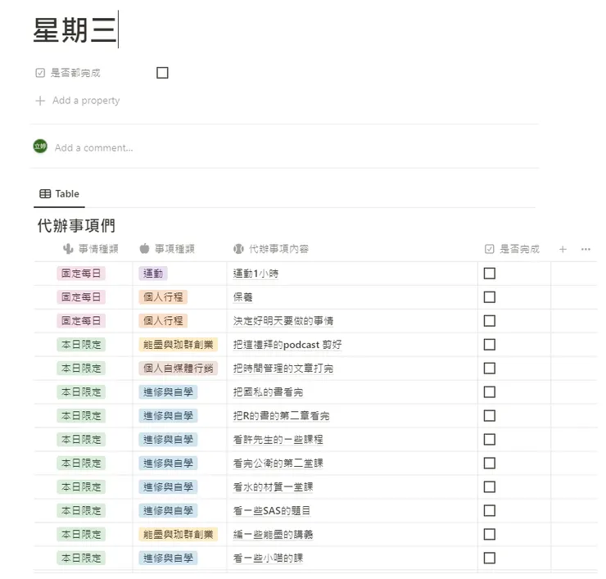Open the 把這禮拜的podcast 剪好 entry
Image resolution: width=606 pixels, height=579 pixels.
point(287,345)
